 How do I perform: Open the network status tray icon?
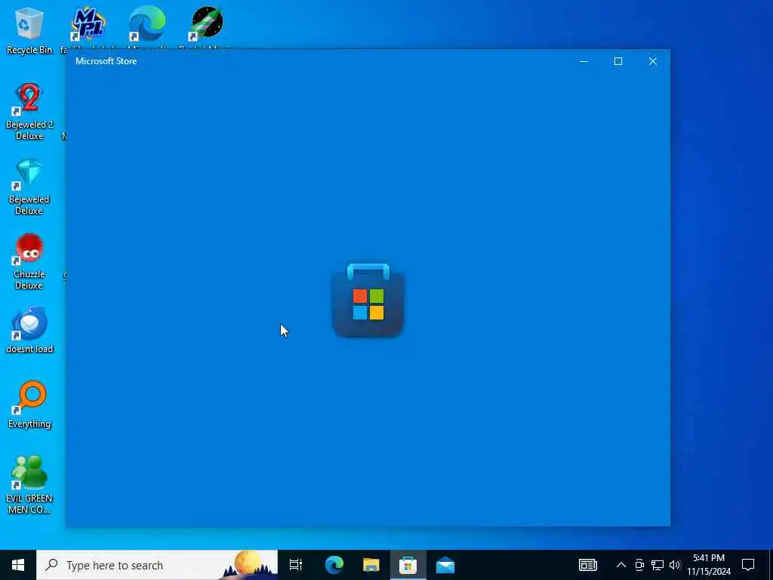(x=658, y=565)
